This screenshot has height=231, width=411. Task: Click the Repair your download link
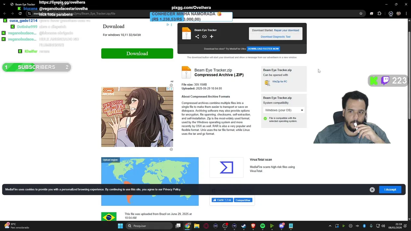(x=286, y=30)
